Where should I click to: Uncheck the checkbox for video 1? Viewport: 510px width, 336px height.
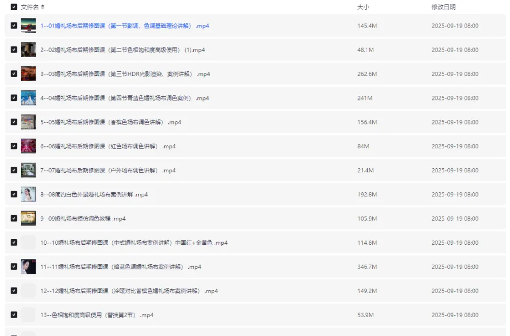click(x=14, y=25)
